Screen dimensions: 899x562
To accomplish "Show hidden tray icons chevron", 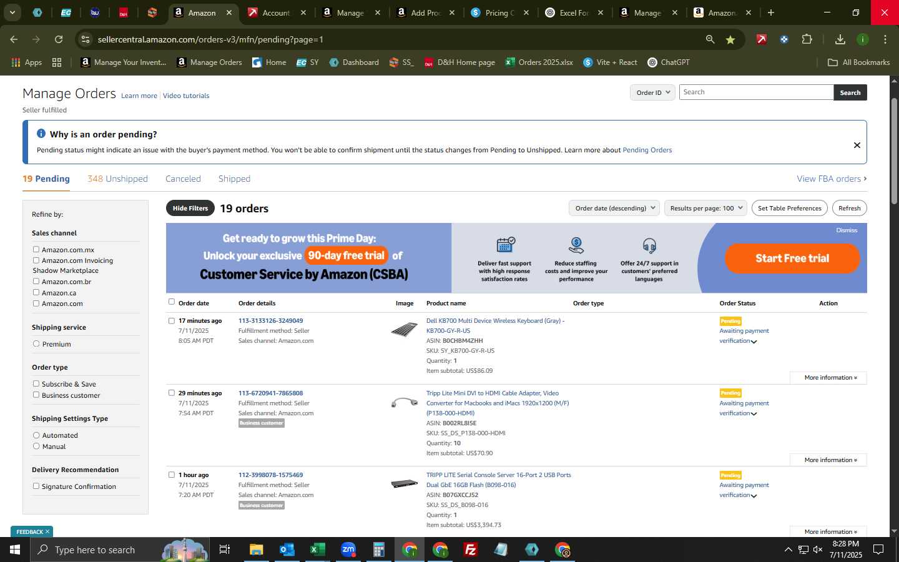I will click(x=788, y=550).
